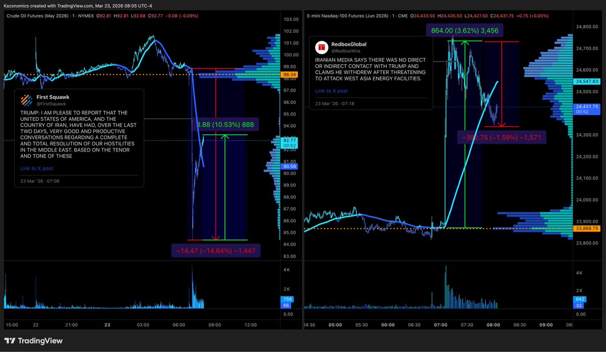This screenshot has height=352, width=606.
Task: Click the 103.00 price axis label
Action: [x=290, y=19]
